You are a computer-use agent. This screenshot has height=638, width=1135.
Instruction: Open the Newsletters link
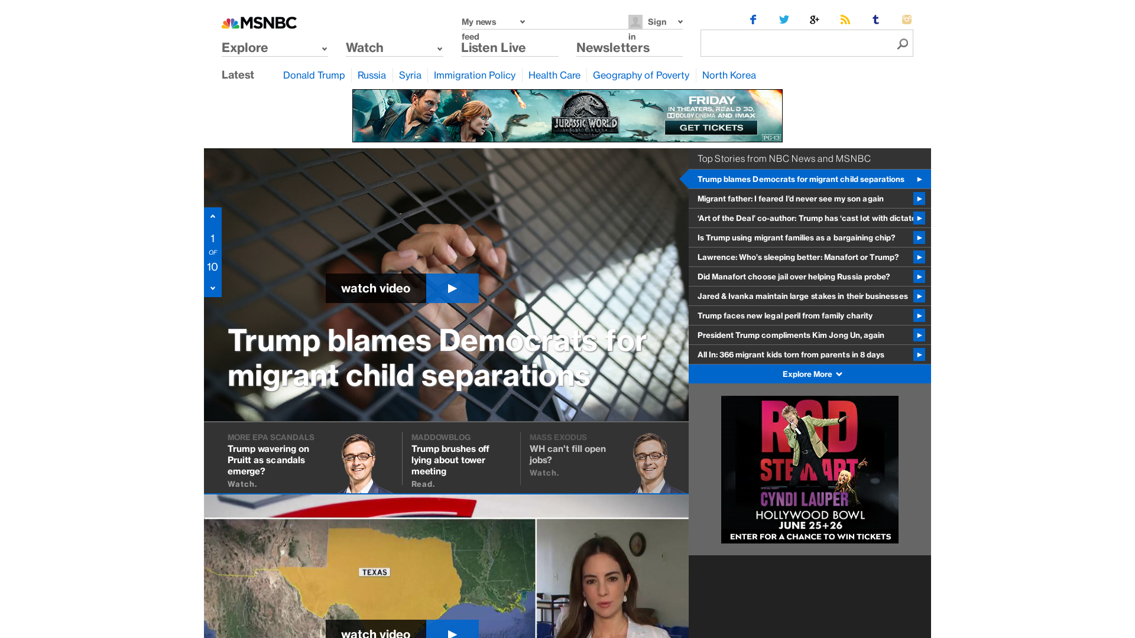coord(612,48)
